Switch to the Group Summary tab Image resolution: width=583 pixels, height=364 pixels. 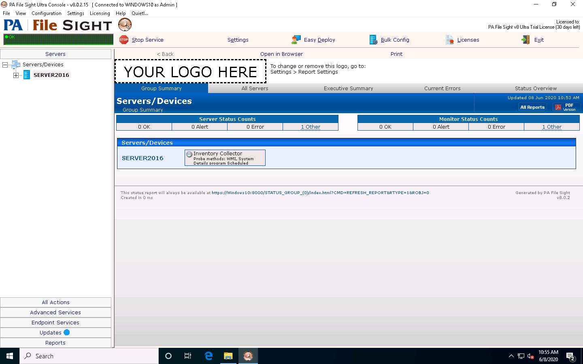click(162, 88)
